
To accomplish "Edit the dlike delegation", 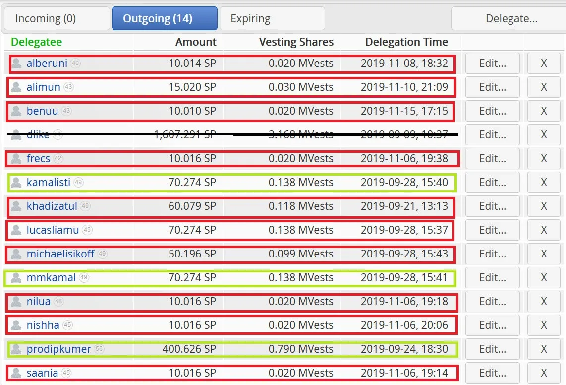I will [x=492, y=135].
